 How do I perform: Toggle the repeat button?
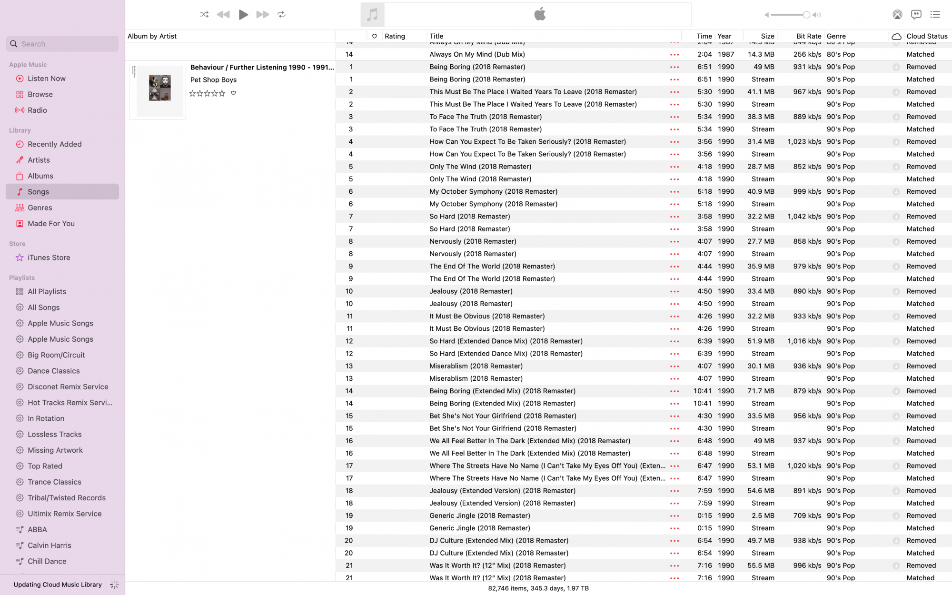[282, 14]
